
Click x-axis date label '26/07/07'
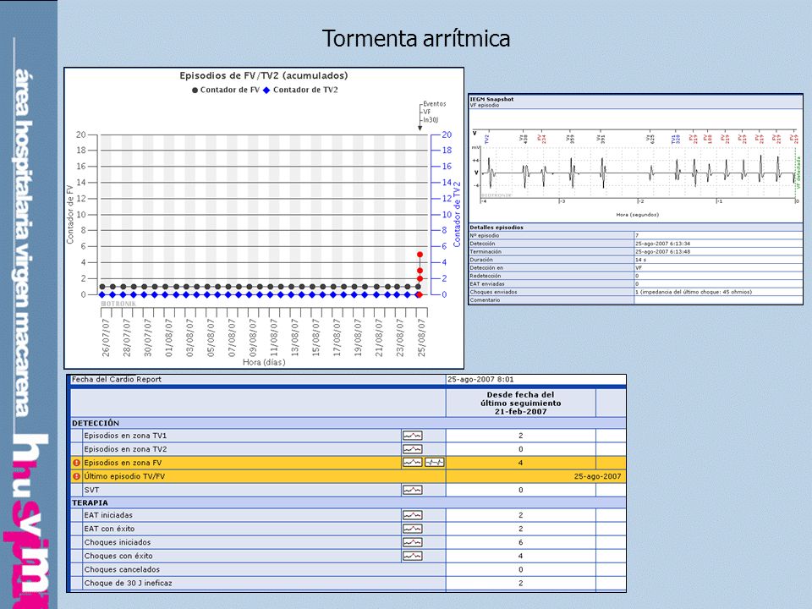[x=106, y=337]
